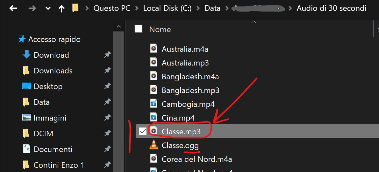This screenshot has width=379, height=172.
Task: Open recent locations dropdown chevron
Action: [48, 9]
